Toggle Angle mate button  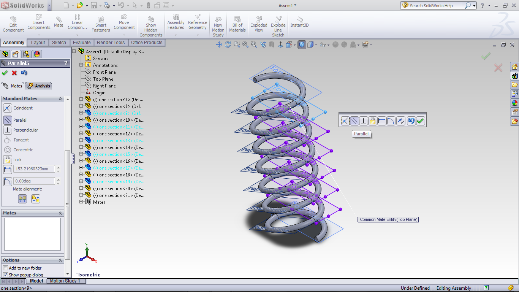coord(8,181)
